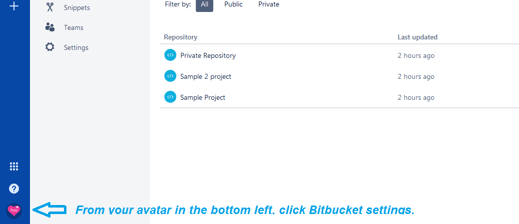
Task: Click the Last updated column header
Action: [417, 37]
